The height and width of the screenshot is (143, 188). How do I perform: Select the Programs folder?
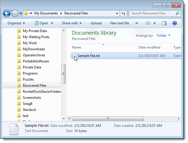click(x=30, y=73)
